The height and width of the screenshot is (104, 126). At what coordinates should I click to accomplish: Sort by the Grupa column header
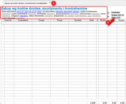41,20
